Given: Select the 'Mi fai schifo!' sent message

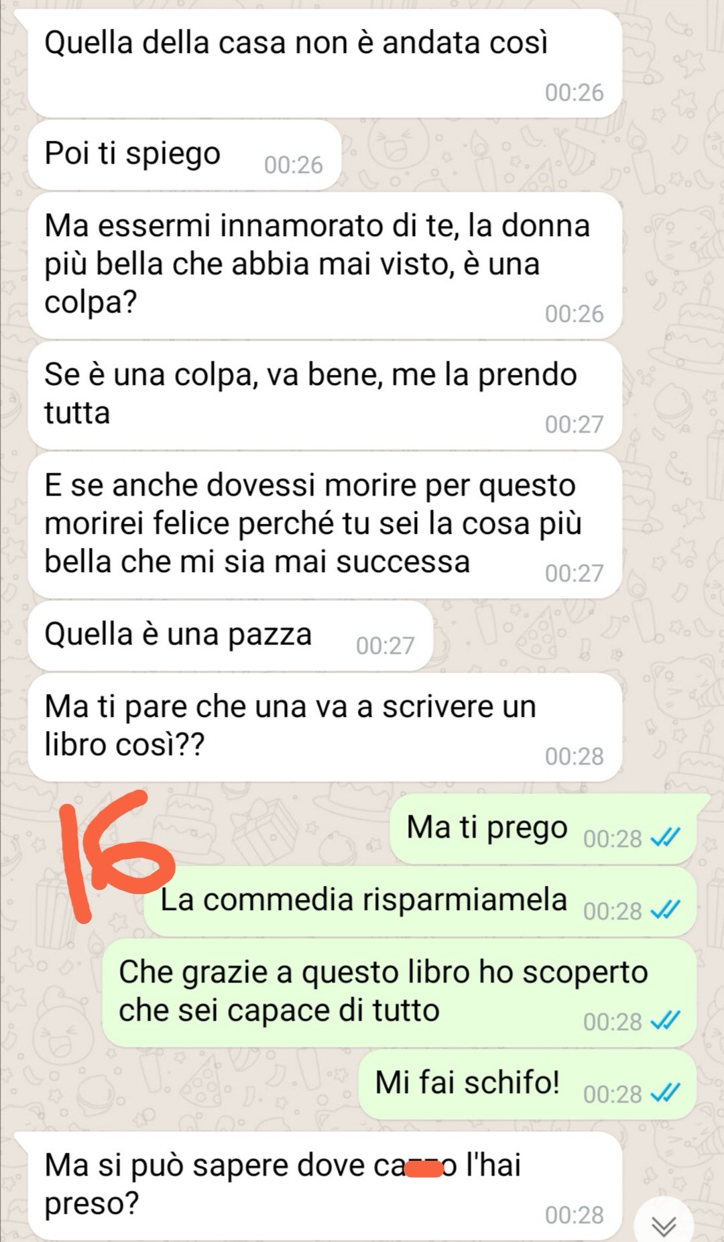Looking at the screenshot, I should point(528,1084).
